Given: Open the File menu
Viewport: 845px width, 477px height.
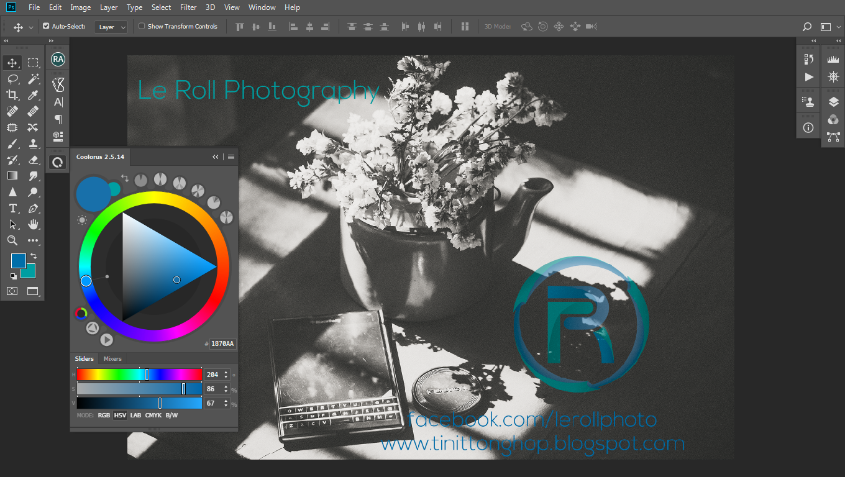Looking at the screenshot, I should click(x=34, y=7).
